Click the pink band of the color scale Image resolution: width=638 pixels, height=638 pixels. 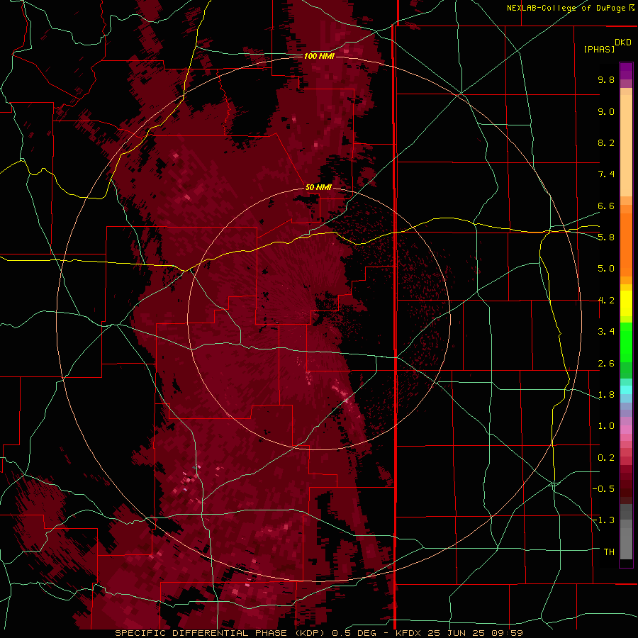[x=626, y=430]
